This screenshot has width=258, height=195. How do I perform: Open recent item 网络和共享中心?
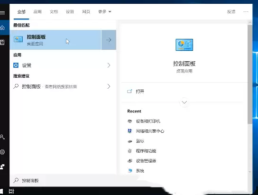pos(150,131)
